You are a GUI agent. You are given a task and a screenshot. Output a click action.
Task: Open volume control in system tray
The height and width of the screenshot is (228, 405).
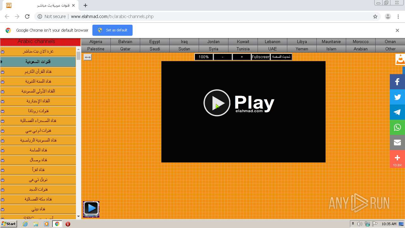360,224
